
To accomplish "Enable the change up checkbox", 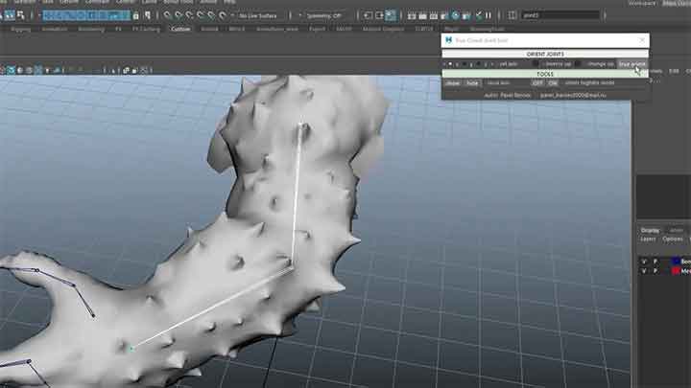I will click(x=579, y=63).
